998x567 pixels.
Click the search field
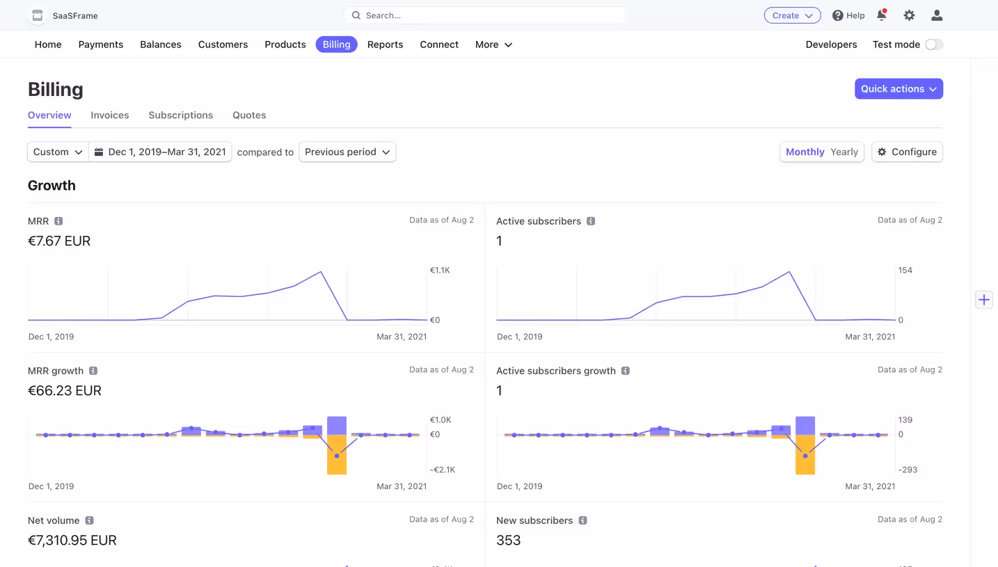tap(484, 15)
